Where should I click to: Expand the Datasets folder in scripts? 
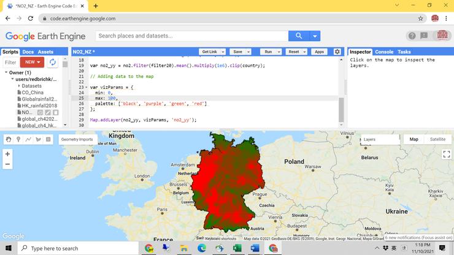18,86
